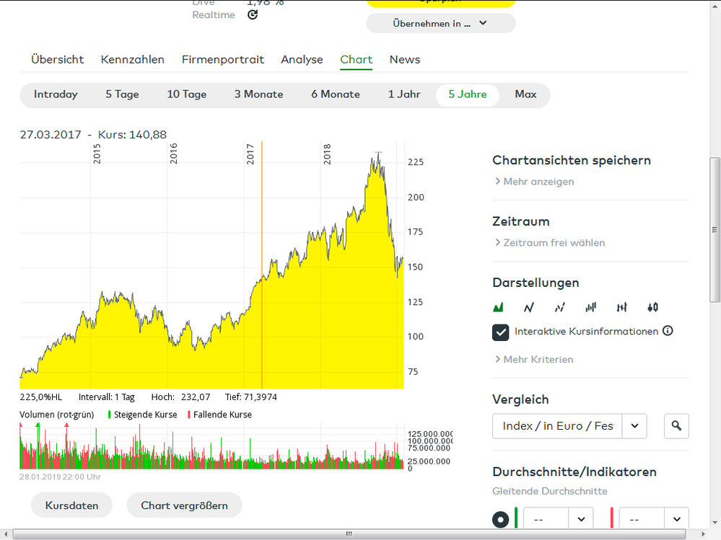
Task: Switch to the Kennzahlen tab
Action: pyautogui.click(x=133, y=60)
